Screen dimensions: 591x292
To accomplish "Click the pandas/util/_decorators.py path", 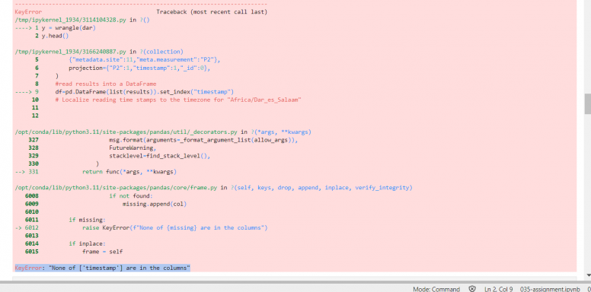I will click(x=126, y=132).
